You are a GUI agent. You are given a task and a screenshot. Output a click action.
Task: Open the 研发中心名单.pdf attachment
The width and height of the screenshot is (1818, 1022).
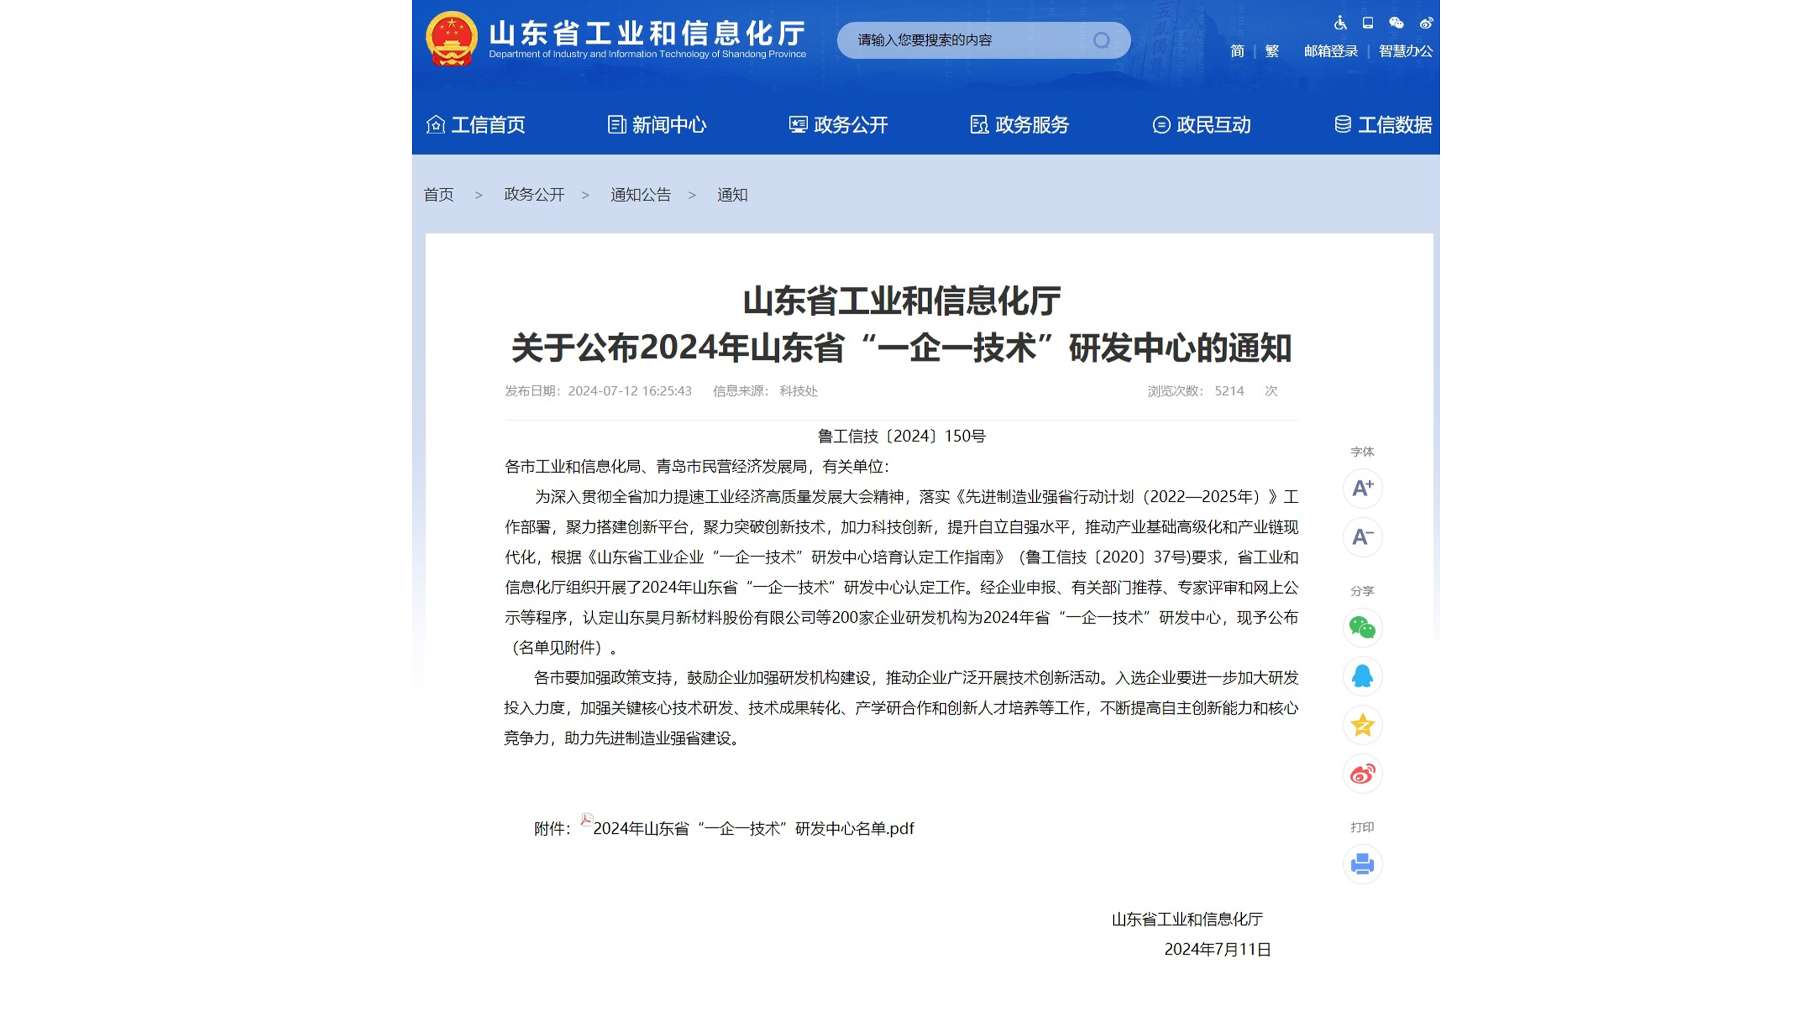(753, 829)
